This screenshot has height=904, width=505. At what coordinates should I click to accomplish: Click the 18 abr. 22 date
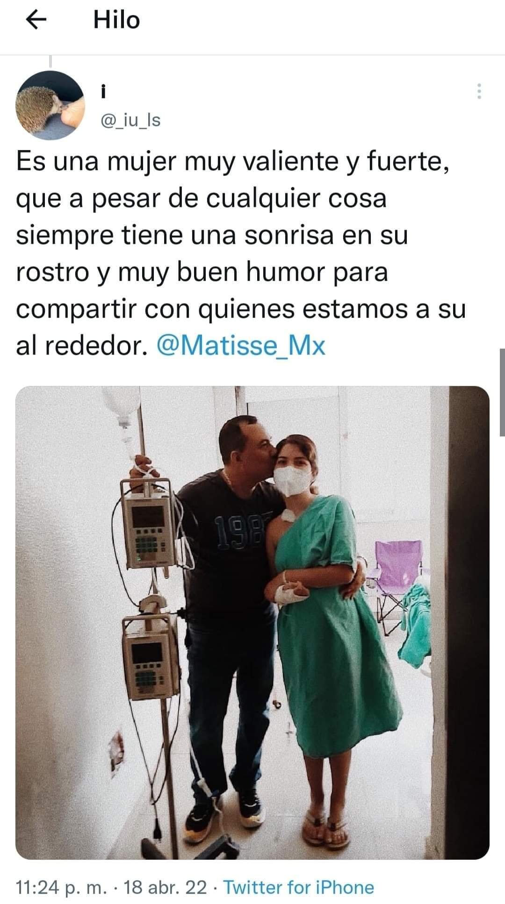(x=164, y=887)
